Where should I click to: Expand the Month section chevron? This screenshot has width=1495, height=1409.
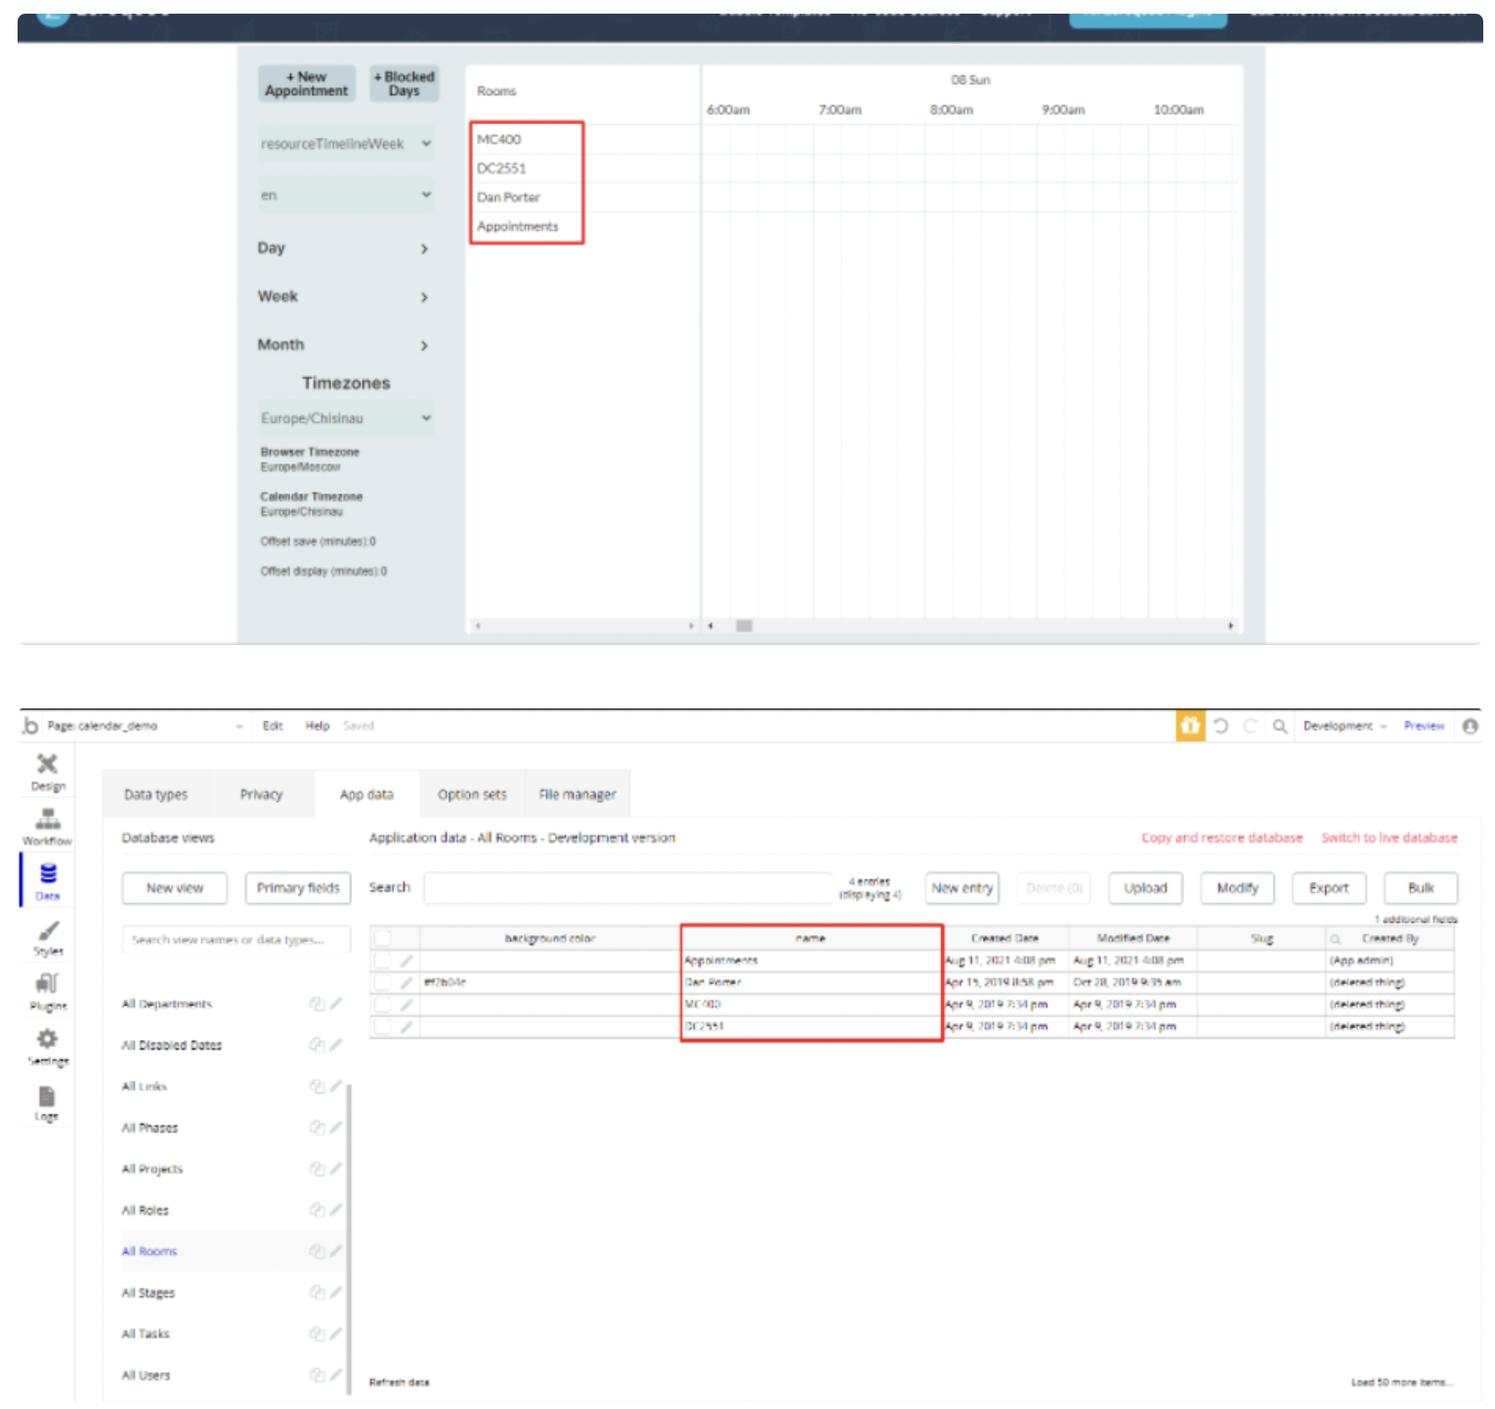click(x=424, y=345)
